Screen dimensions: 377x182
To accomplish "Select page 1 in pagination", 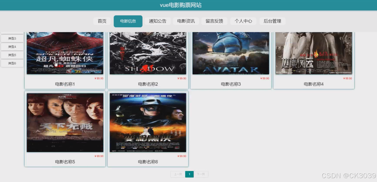I will (x=189, y=174).
